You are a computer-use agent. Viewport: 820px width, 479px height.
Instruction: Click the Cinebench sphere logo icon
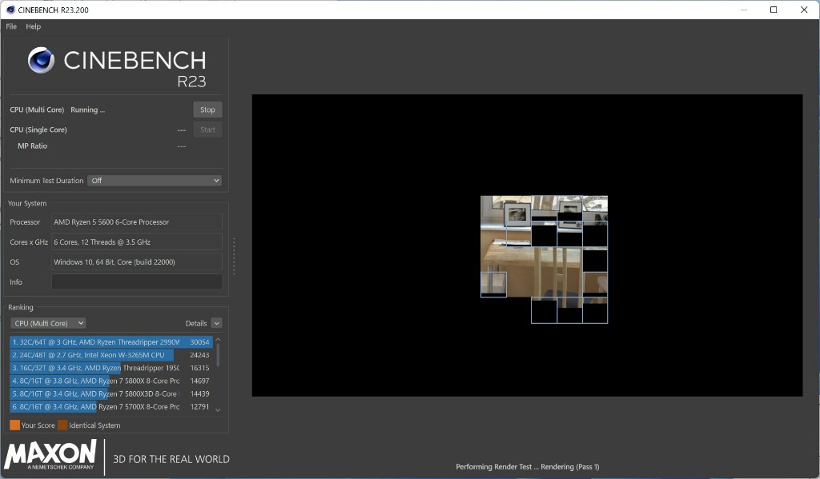(41, 61)
